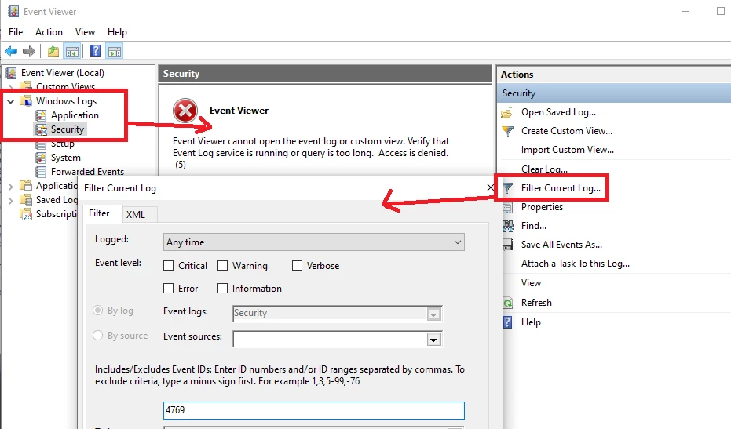
Task: Click Import Custom View... action
Action: point(568,150)
